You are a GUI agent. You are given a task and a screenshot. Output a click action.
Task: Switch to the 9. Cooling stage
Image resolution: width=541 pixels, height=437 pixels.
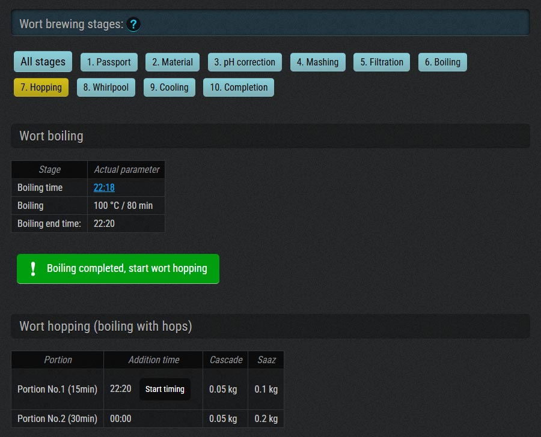click(x=169, y=87)
